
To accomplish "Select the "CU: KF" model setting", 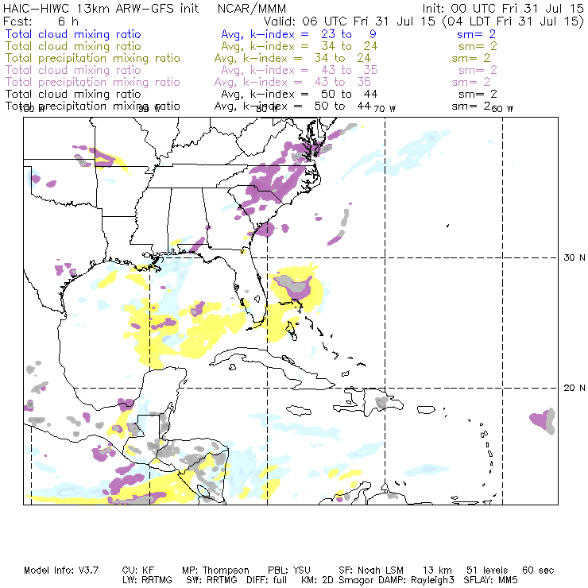I will coord(137,571).
